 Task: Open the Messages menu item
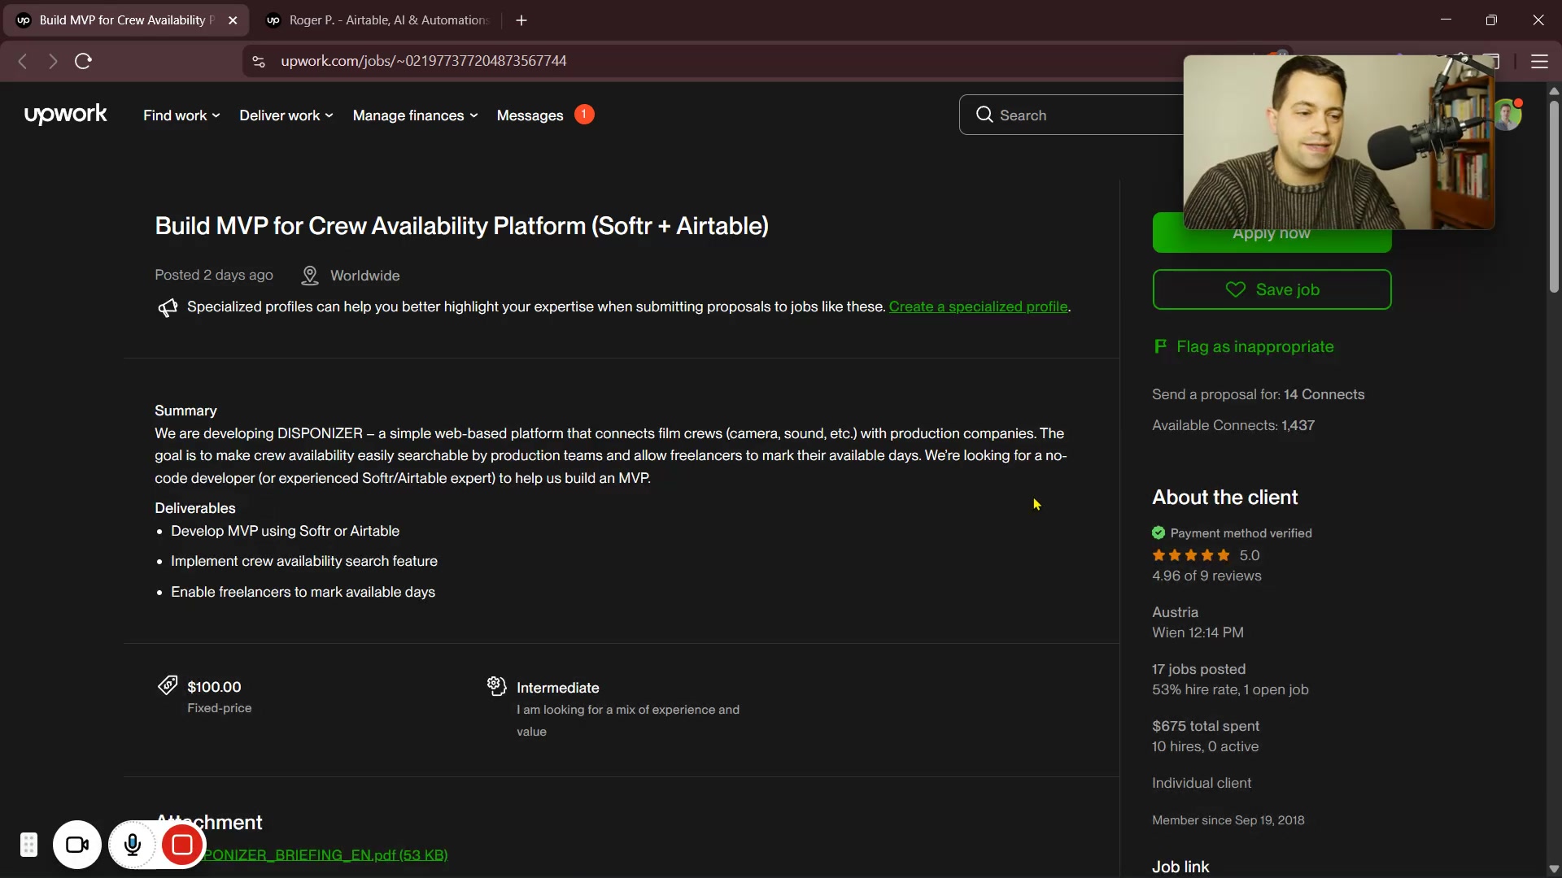[530, 115]
